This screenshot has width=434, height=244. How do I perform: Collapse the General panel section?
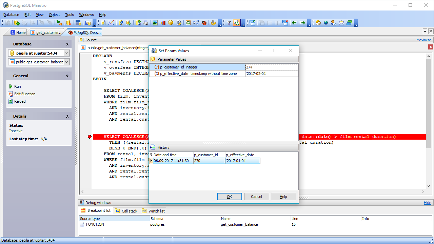[x=67, y=76]
